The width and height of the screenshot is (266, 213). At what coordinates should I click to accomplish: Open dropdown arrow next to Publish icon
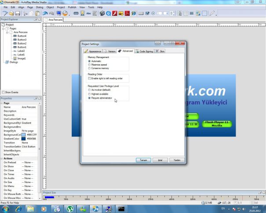[69, 14]
